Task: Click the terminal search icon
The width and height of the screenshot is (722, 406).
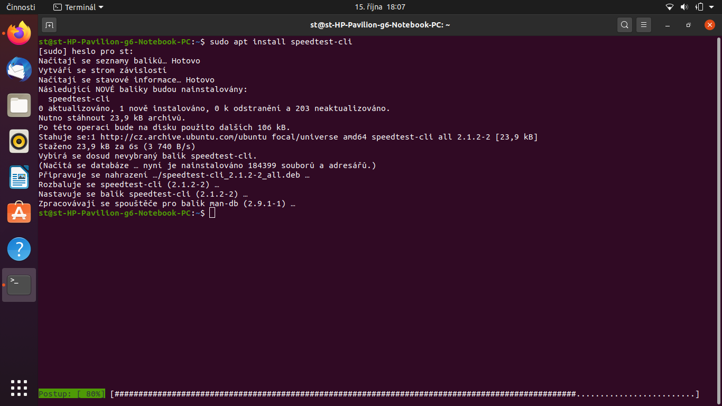Action: 625,25
